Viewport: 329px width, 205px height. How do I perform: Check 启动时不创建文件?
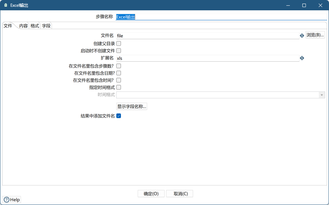118,51
